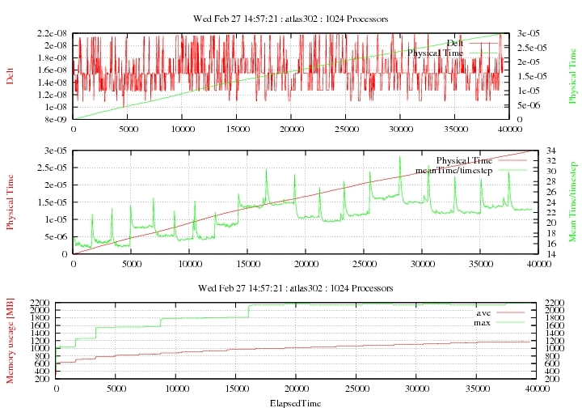582x408 pixels.
Task: Click the ElapsedTime x-axis label
Action: click(296, 401)
